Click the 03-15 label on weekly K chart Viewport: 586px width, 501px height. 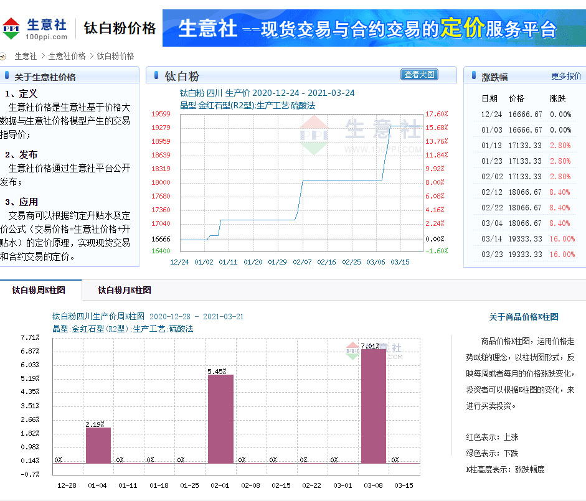[x=404, y=485]
